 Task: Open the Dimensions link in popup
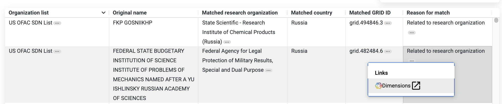point(396,86)
